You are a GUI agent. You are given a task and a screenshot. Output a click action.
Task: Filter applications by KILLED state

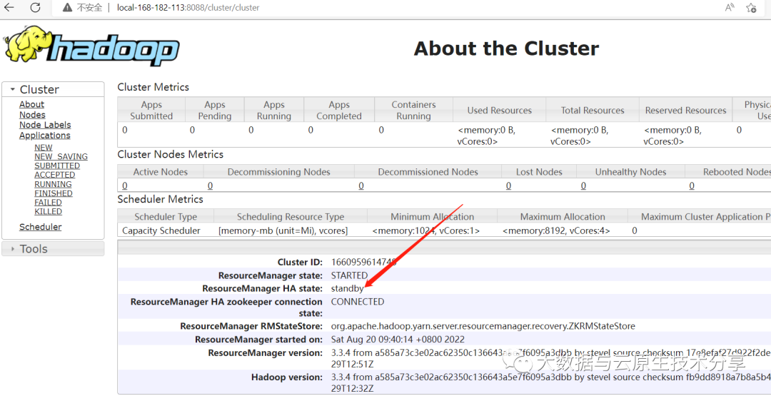(49, 211)
